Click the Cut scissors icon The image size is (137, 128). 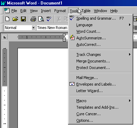[x=59, y=19]
